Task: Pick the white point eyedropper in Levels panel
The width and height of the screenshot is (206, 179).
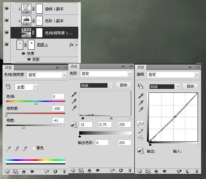Action: 74,108
